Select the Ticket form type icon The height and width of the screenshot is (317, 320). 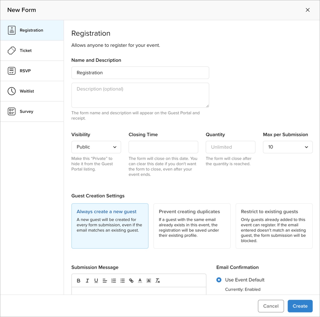click(12, 51)
